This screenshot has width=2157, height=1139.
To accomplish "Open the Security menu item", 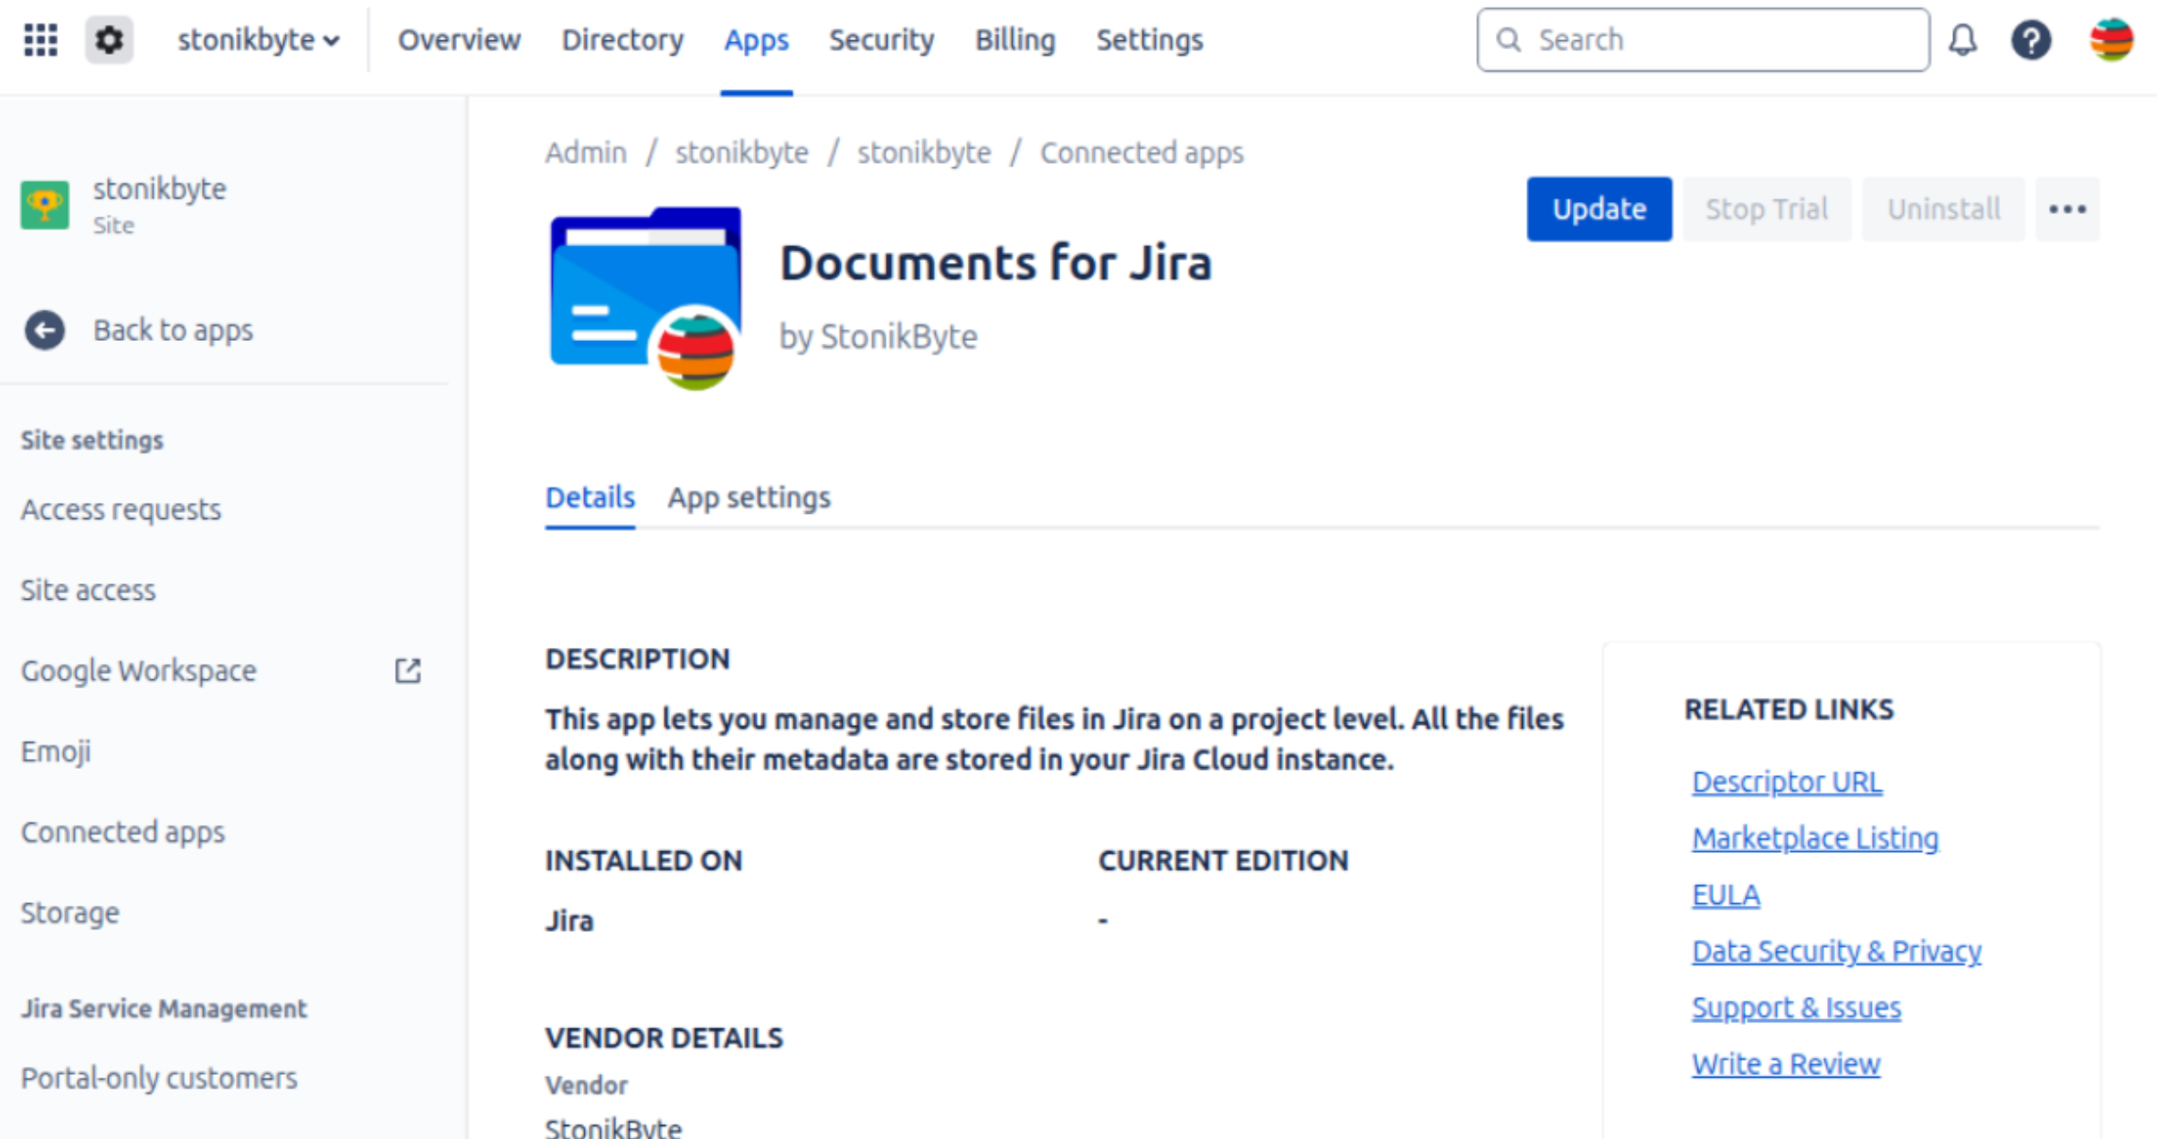I will pos(881,40).
